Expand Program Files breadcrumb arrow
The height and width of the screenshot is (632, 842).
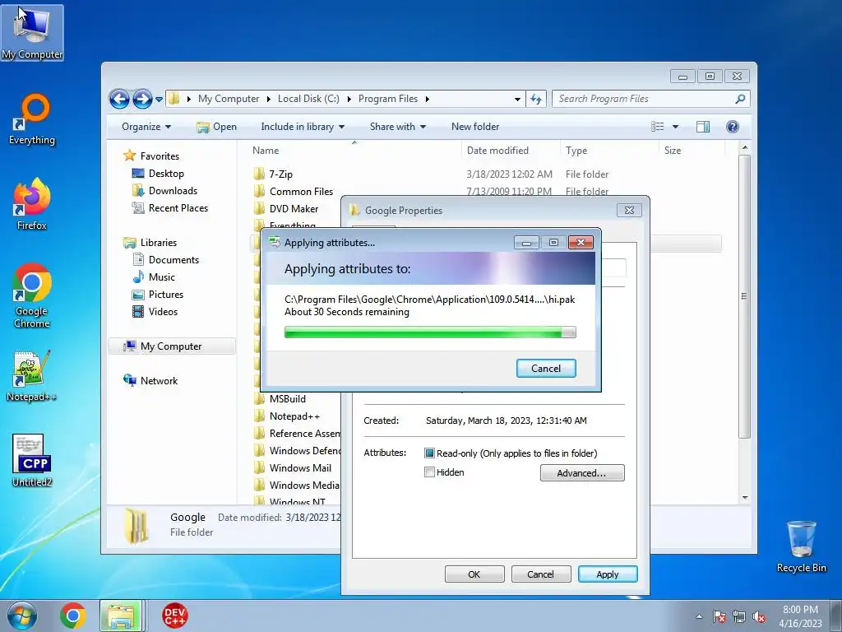tap(428, 99)
